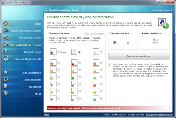Open the Home section

tap(38, 23)
